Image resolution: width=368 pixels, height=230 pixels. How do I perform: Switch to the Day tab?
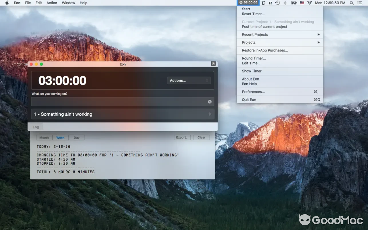click(x=76, y=137)
